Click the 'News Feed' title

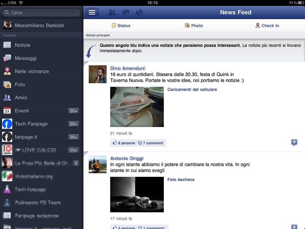tap(236, 12)
